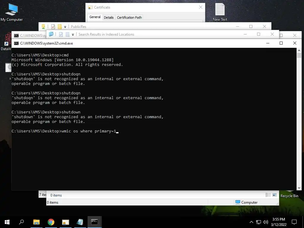
Task: Maximize the Search Results window
Action: click(259, 34)
